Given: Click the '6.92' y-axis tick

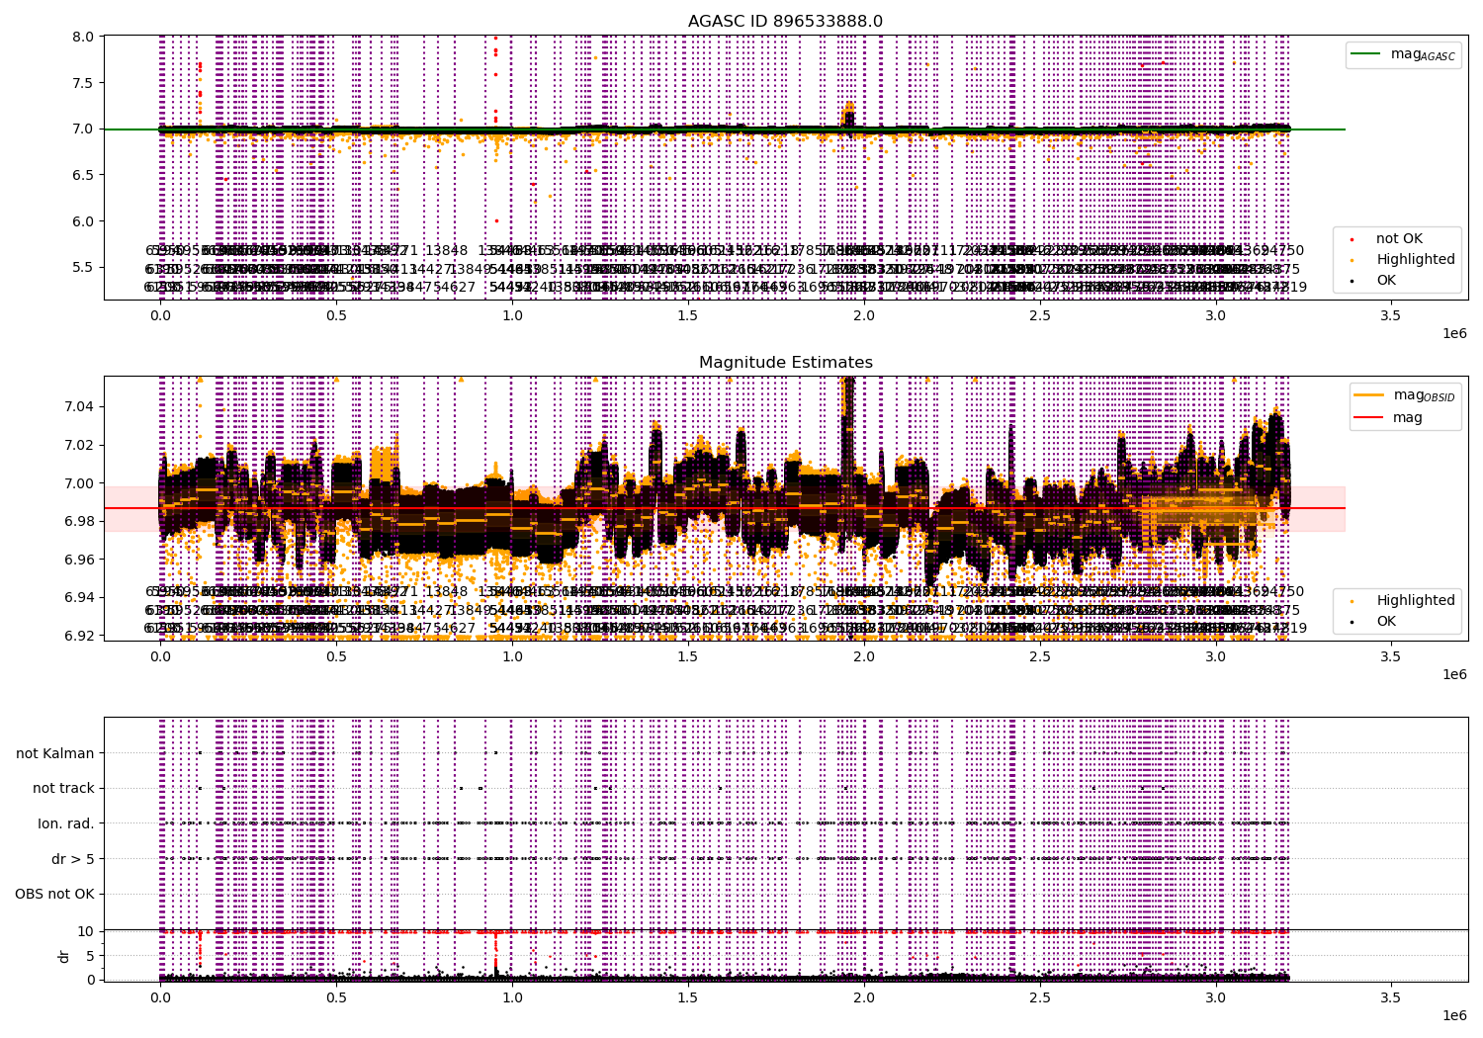Looking at the screenshot, I should (80, 636).
